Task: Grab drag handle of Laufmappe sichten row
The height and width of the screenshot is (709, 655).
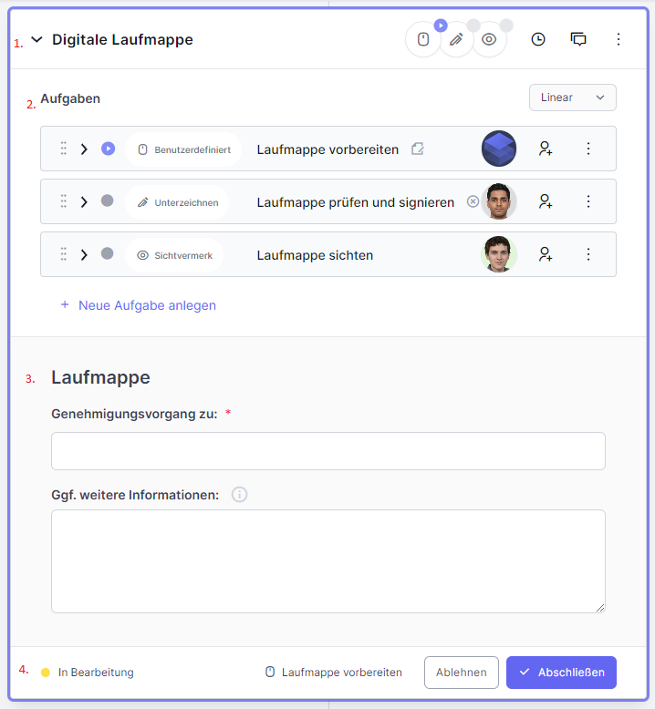Action: click(63, 254)
